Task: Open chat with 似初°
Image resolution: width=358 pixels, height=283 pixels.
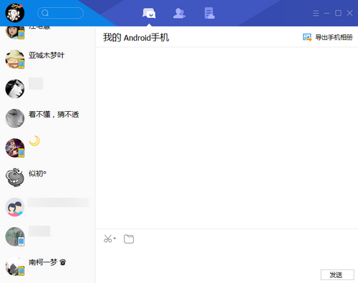Action: tap(48, 177)
